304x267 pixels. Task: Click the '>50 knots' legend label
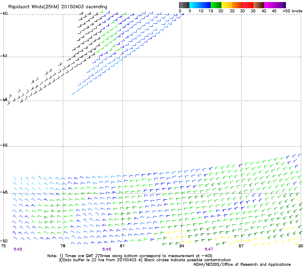click(x=292, y=11)
